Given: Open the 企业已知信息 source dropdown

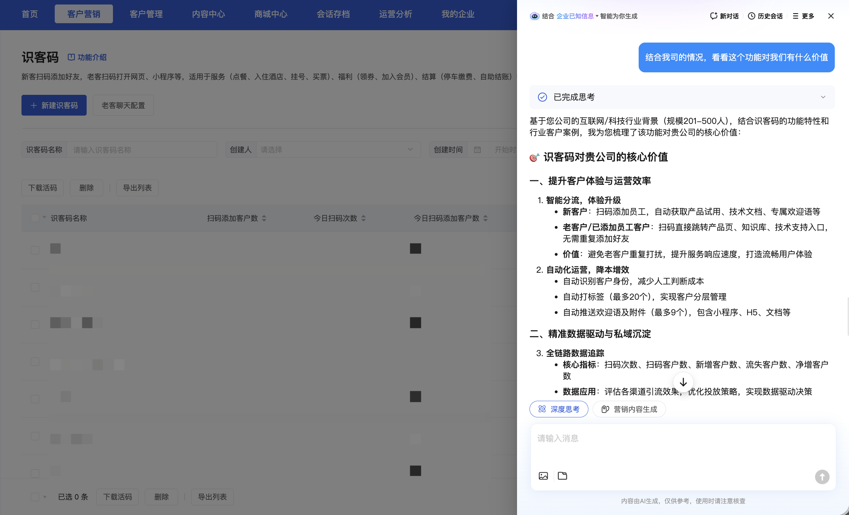Looking at the screenshot, I should coord(577,16).
